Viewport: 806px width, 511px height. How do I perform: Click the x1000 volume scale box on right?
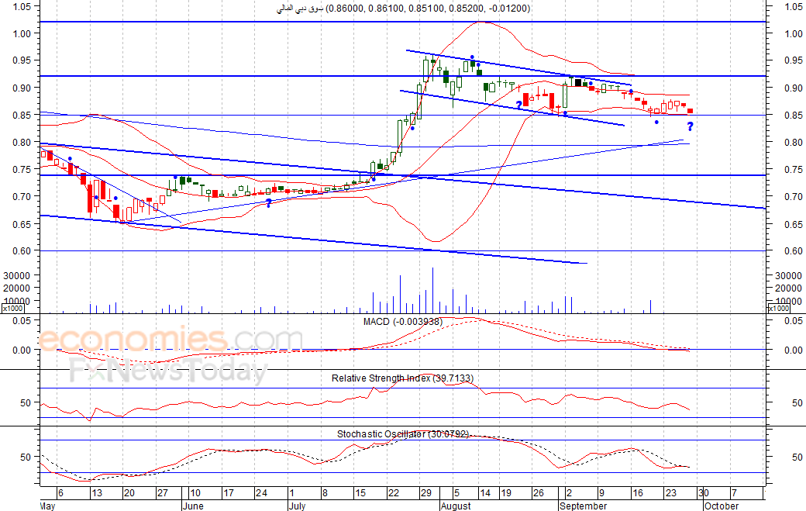pyautogui.click(x=778, y=309)
